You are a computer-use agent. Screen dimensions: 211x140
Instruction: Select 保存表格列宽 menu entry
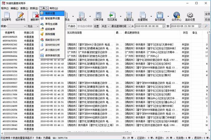(x=52, y=55)
